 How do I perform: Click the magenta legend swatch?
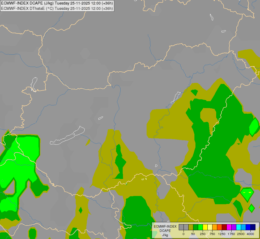[229, 227]
